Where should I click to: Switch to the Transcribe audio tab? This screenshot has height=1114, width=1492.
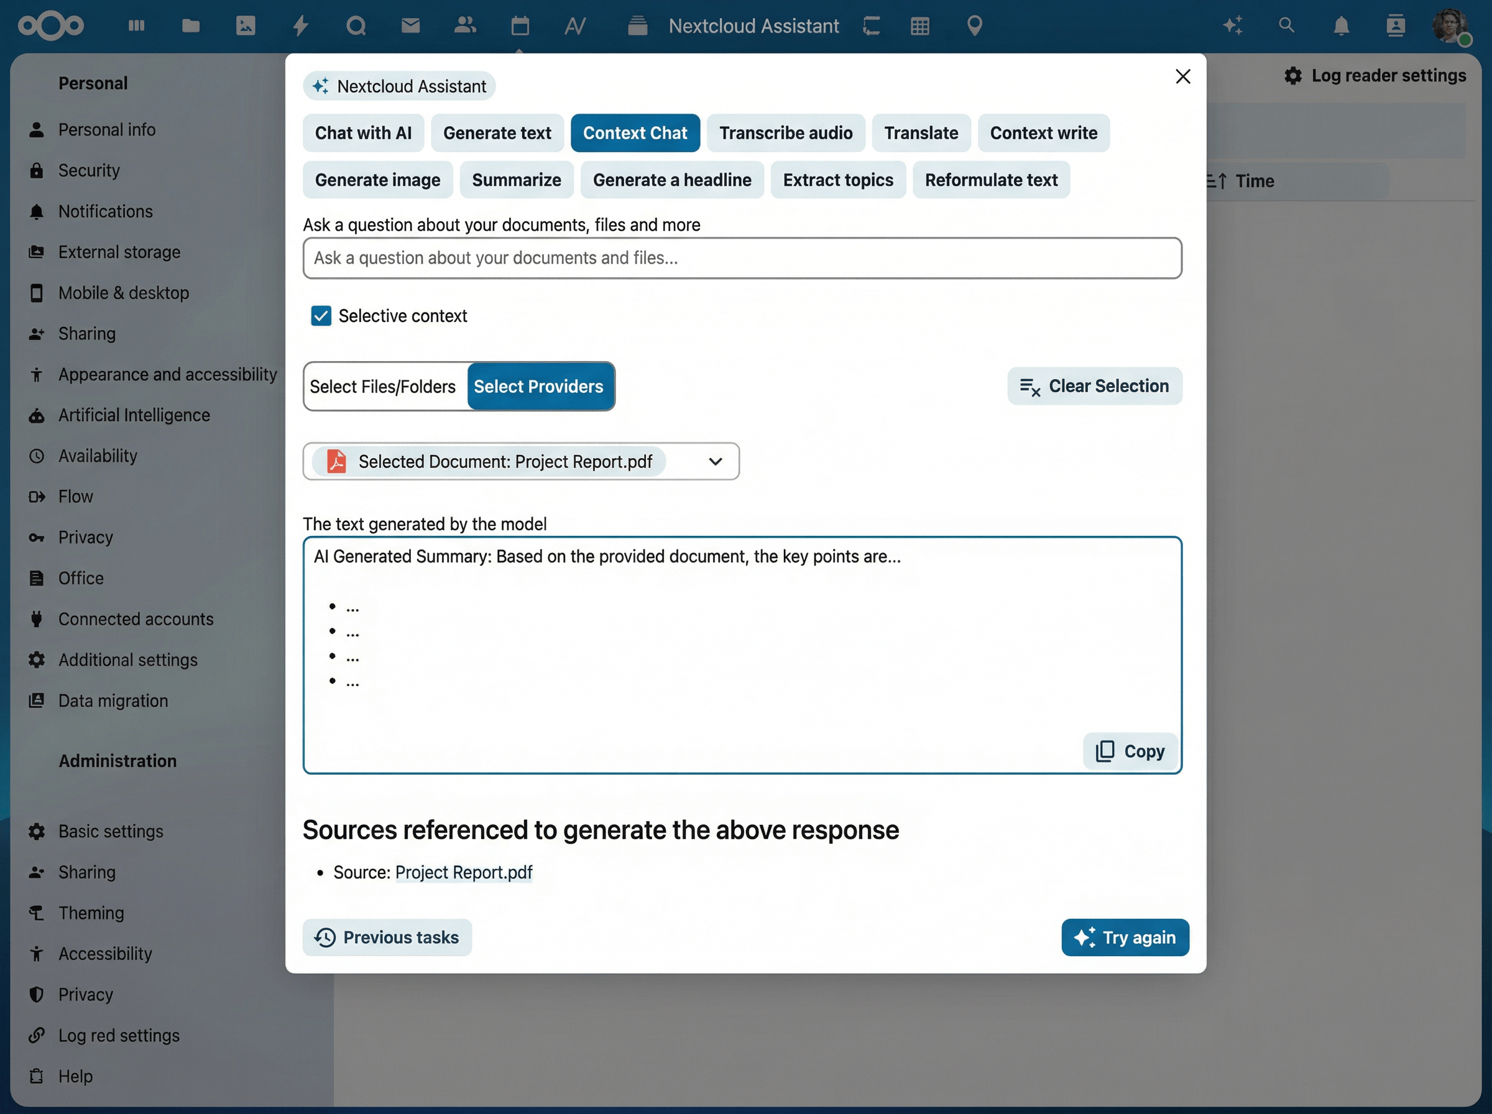tap(785, 133)
